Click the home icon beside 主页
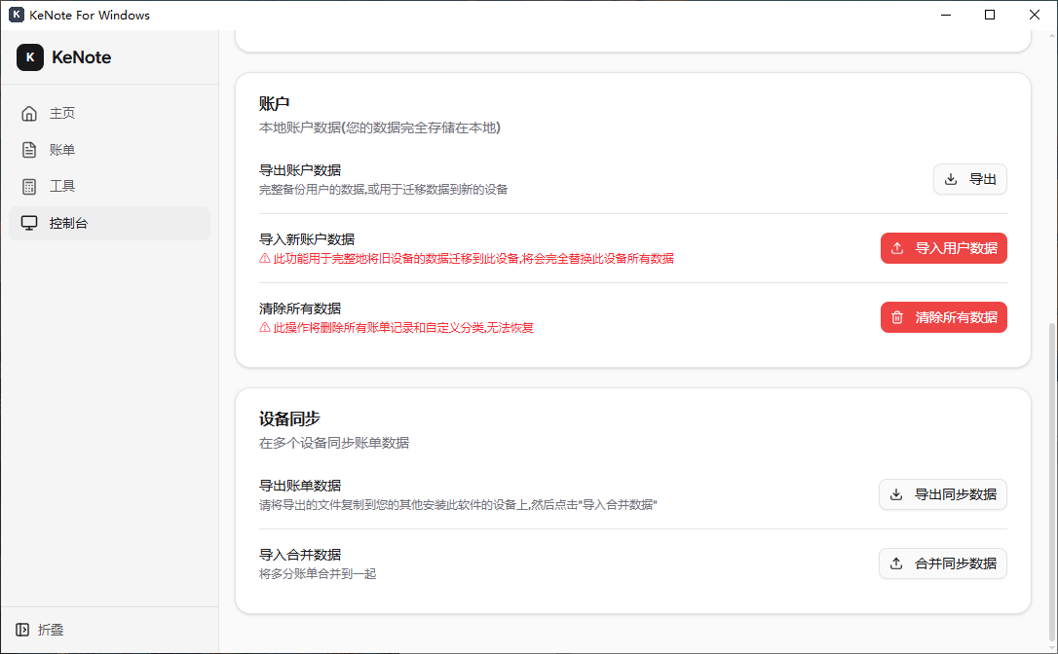The width and height of the screenshot is (1058, 654). click(29, 113)
